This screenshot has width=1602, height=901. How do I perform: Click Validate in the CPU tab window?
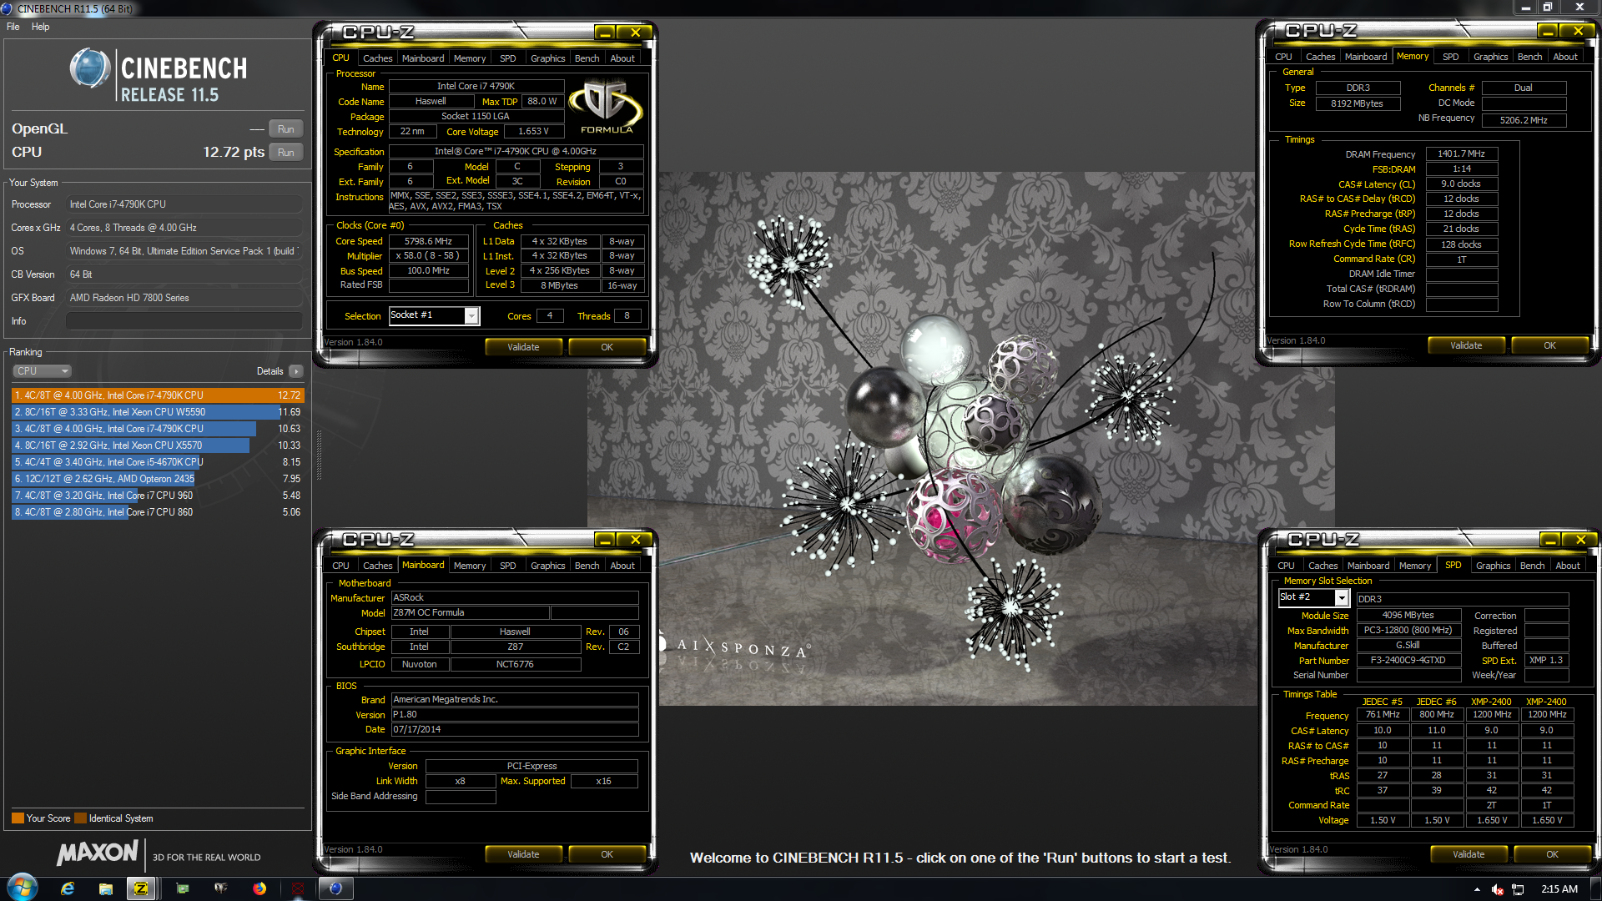[x=523, y=347]
